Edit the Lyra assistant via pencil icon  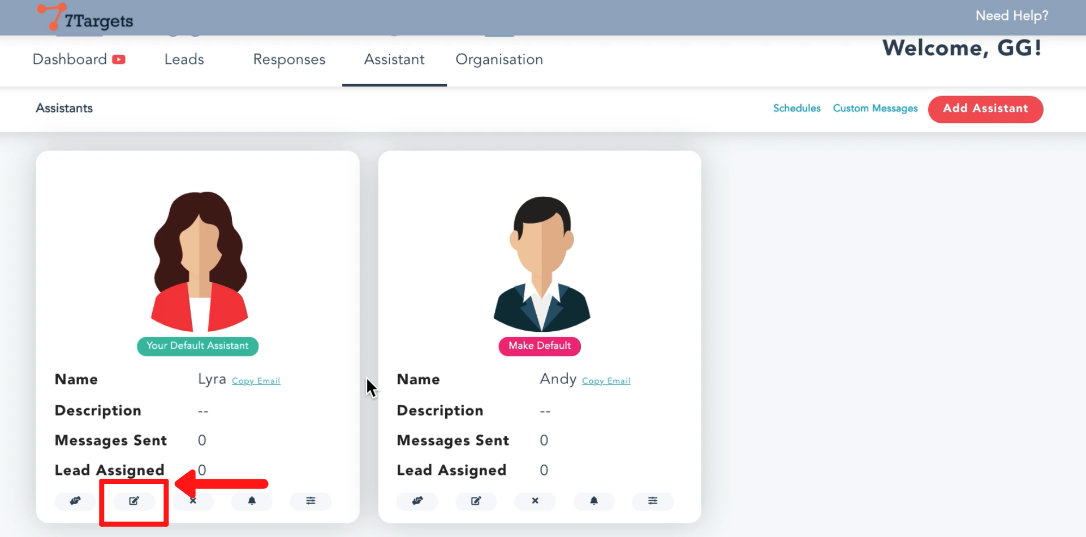click(x=134, y=501)
